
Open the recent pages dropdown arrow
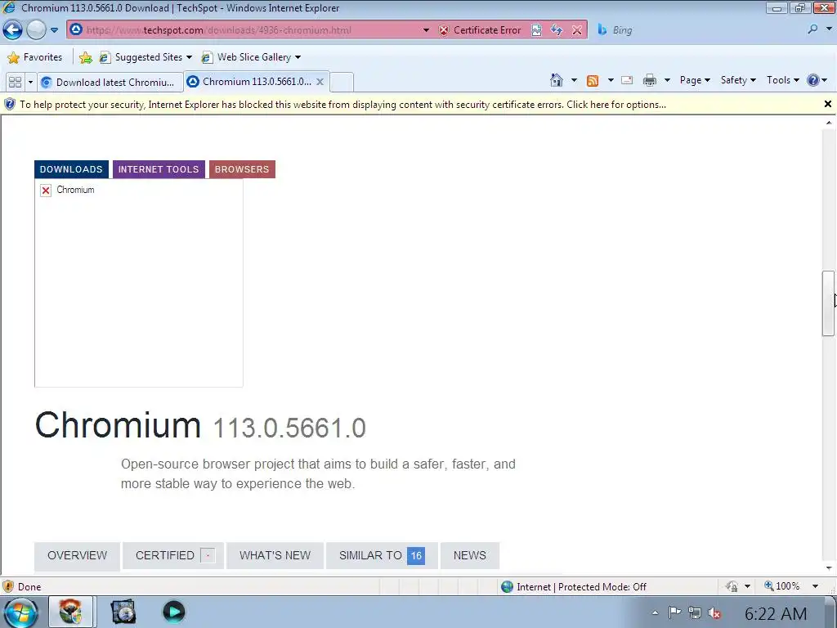click(x=54, y=30)
